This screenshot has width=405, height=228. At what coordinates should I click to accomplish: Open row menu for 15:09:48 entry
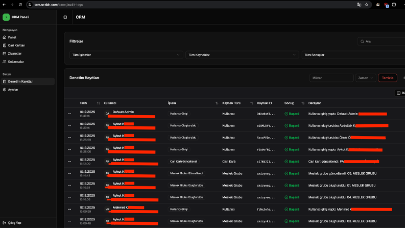69,221
